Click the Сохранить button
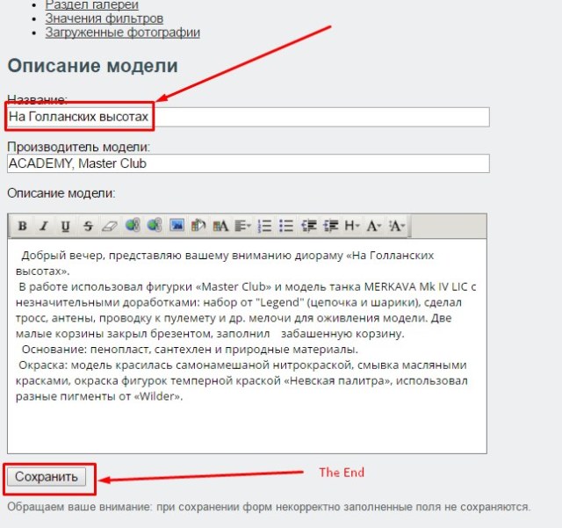Image resolution: width=562 pixels, height=528 pixels. [47, 477]
